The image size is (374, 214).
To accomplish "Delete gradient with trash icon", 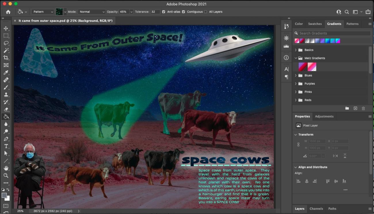I will click(x=363, y=108).
